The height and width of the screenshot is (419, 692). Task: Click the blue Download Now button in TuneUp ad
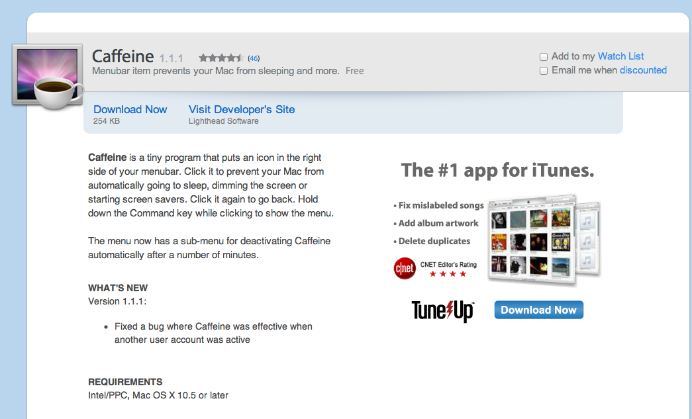click(x=538, y=310)
